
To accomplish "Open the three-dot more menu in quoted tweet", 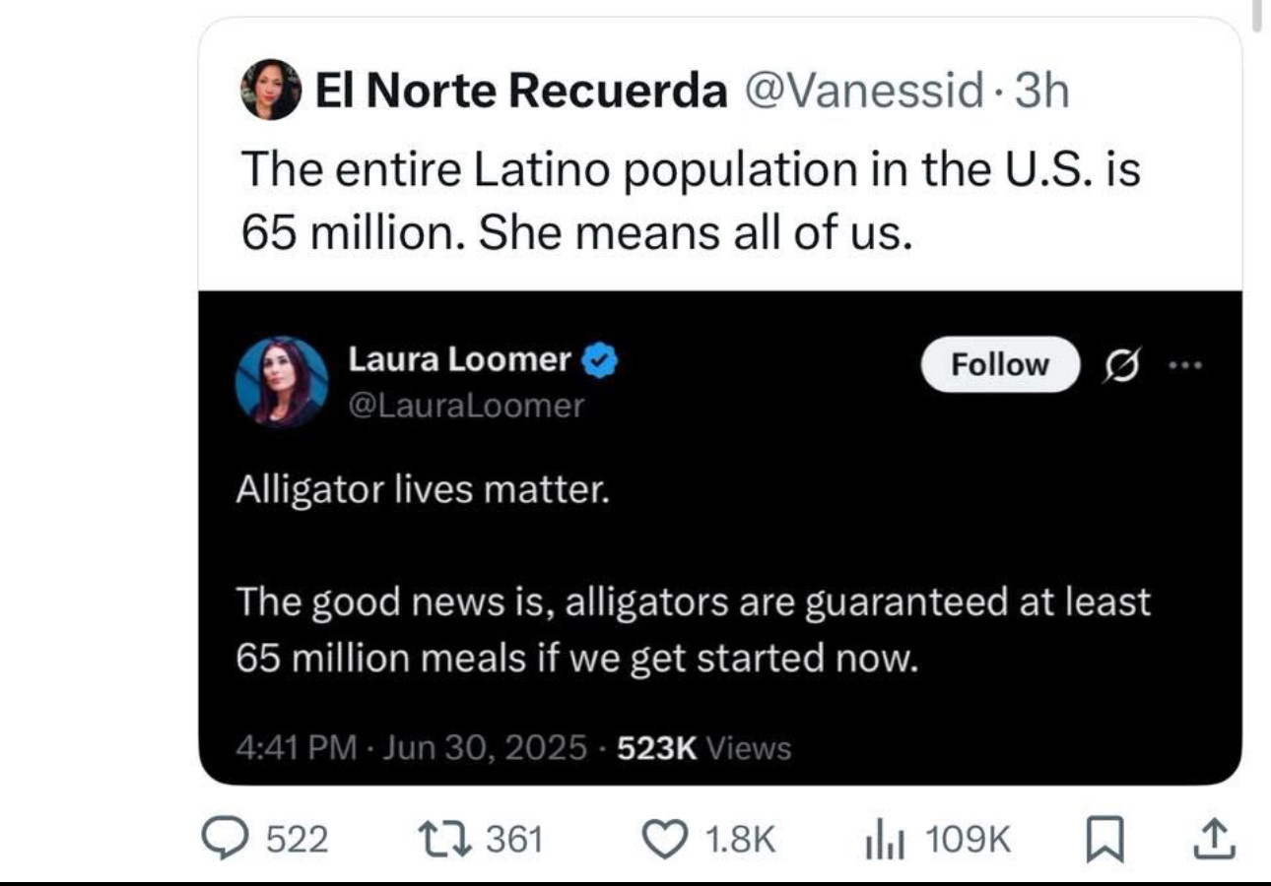I will pyautogui.click(x=1181, y=364).
